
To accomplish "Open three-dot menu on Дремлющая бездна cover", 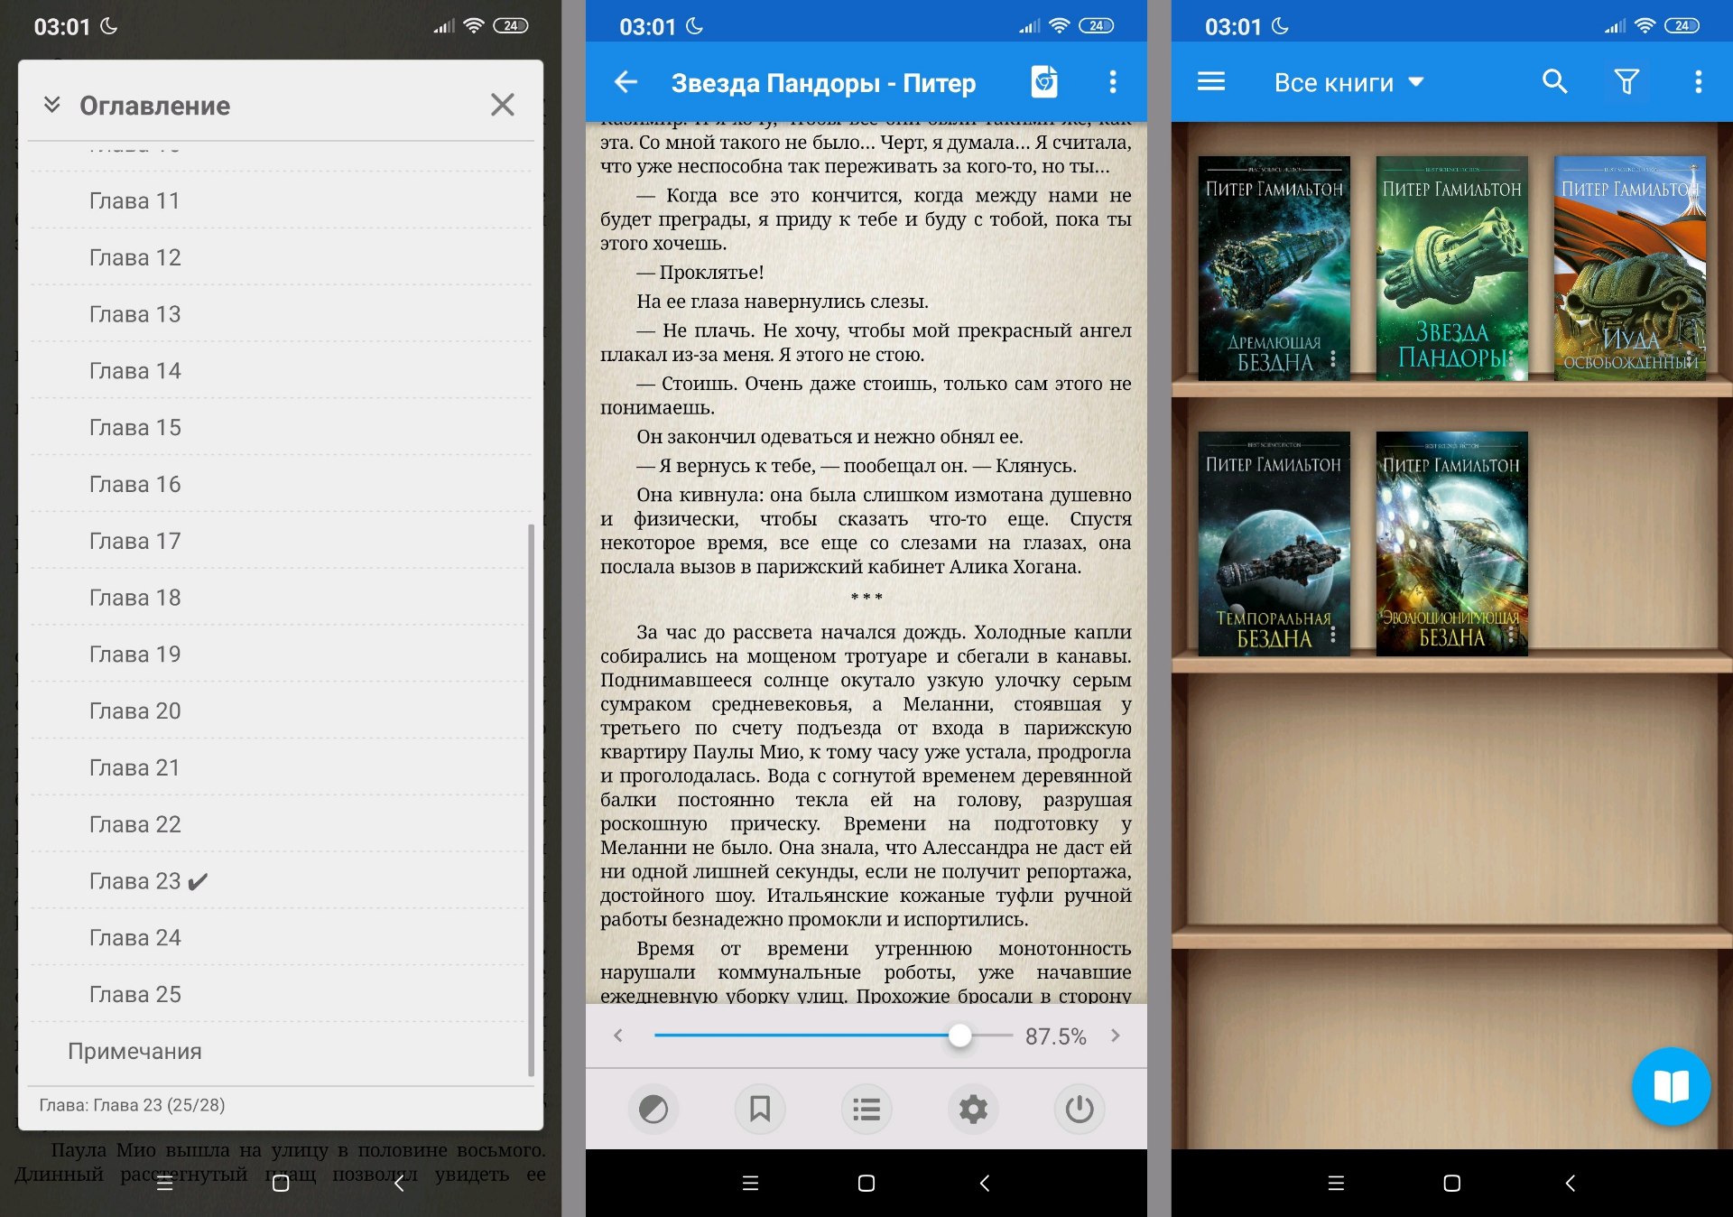I will [1333, 360].
